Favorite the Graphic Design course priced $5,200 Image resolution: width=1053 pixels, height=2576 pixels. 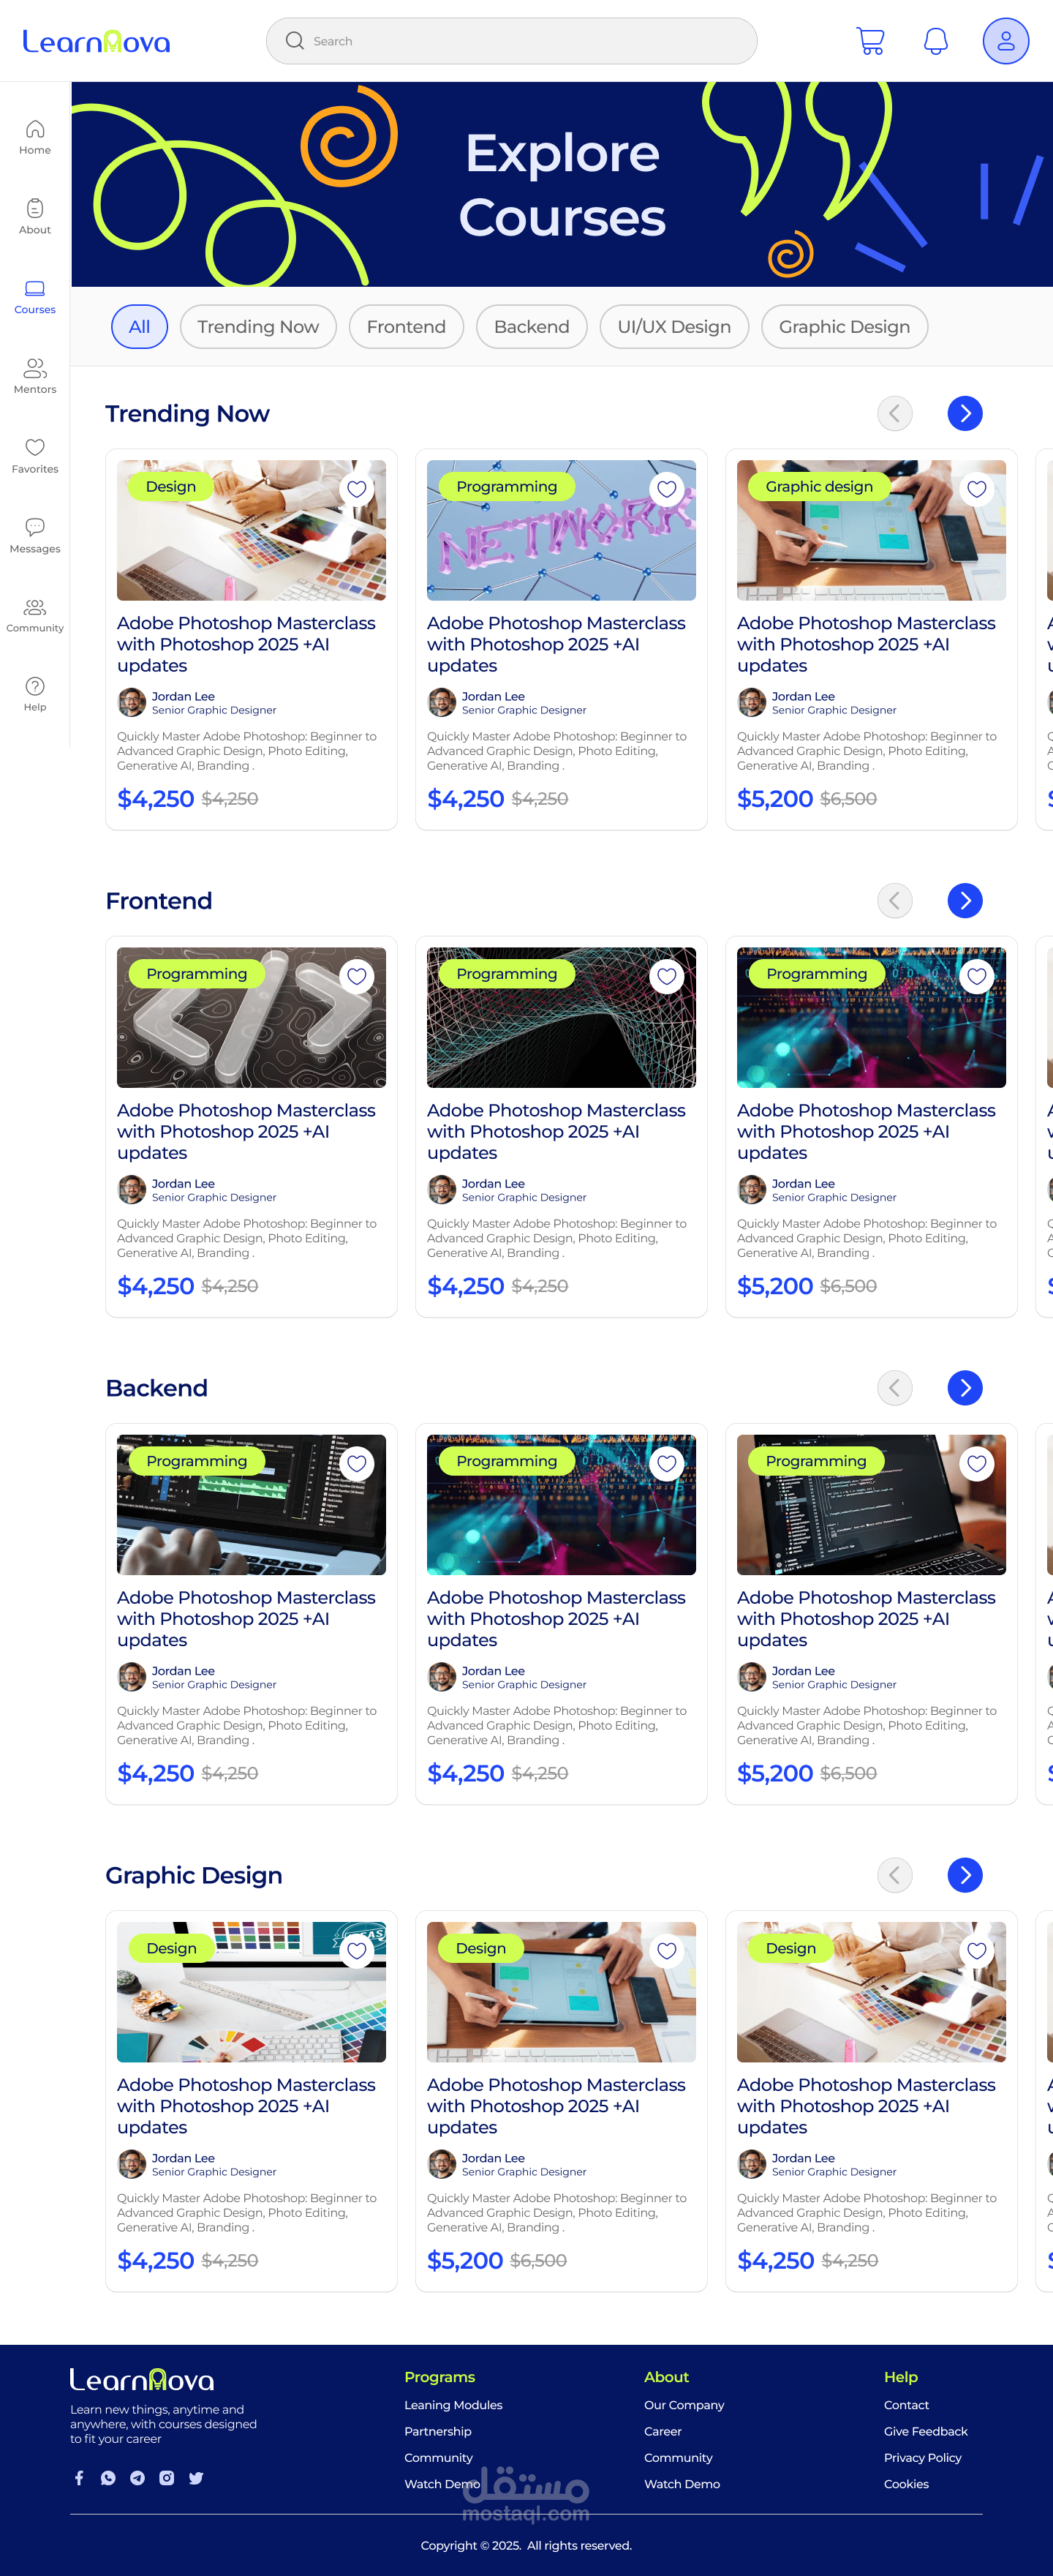point(666,1950)
